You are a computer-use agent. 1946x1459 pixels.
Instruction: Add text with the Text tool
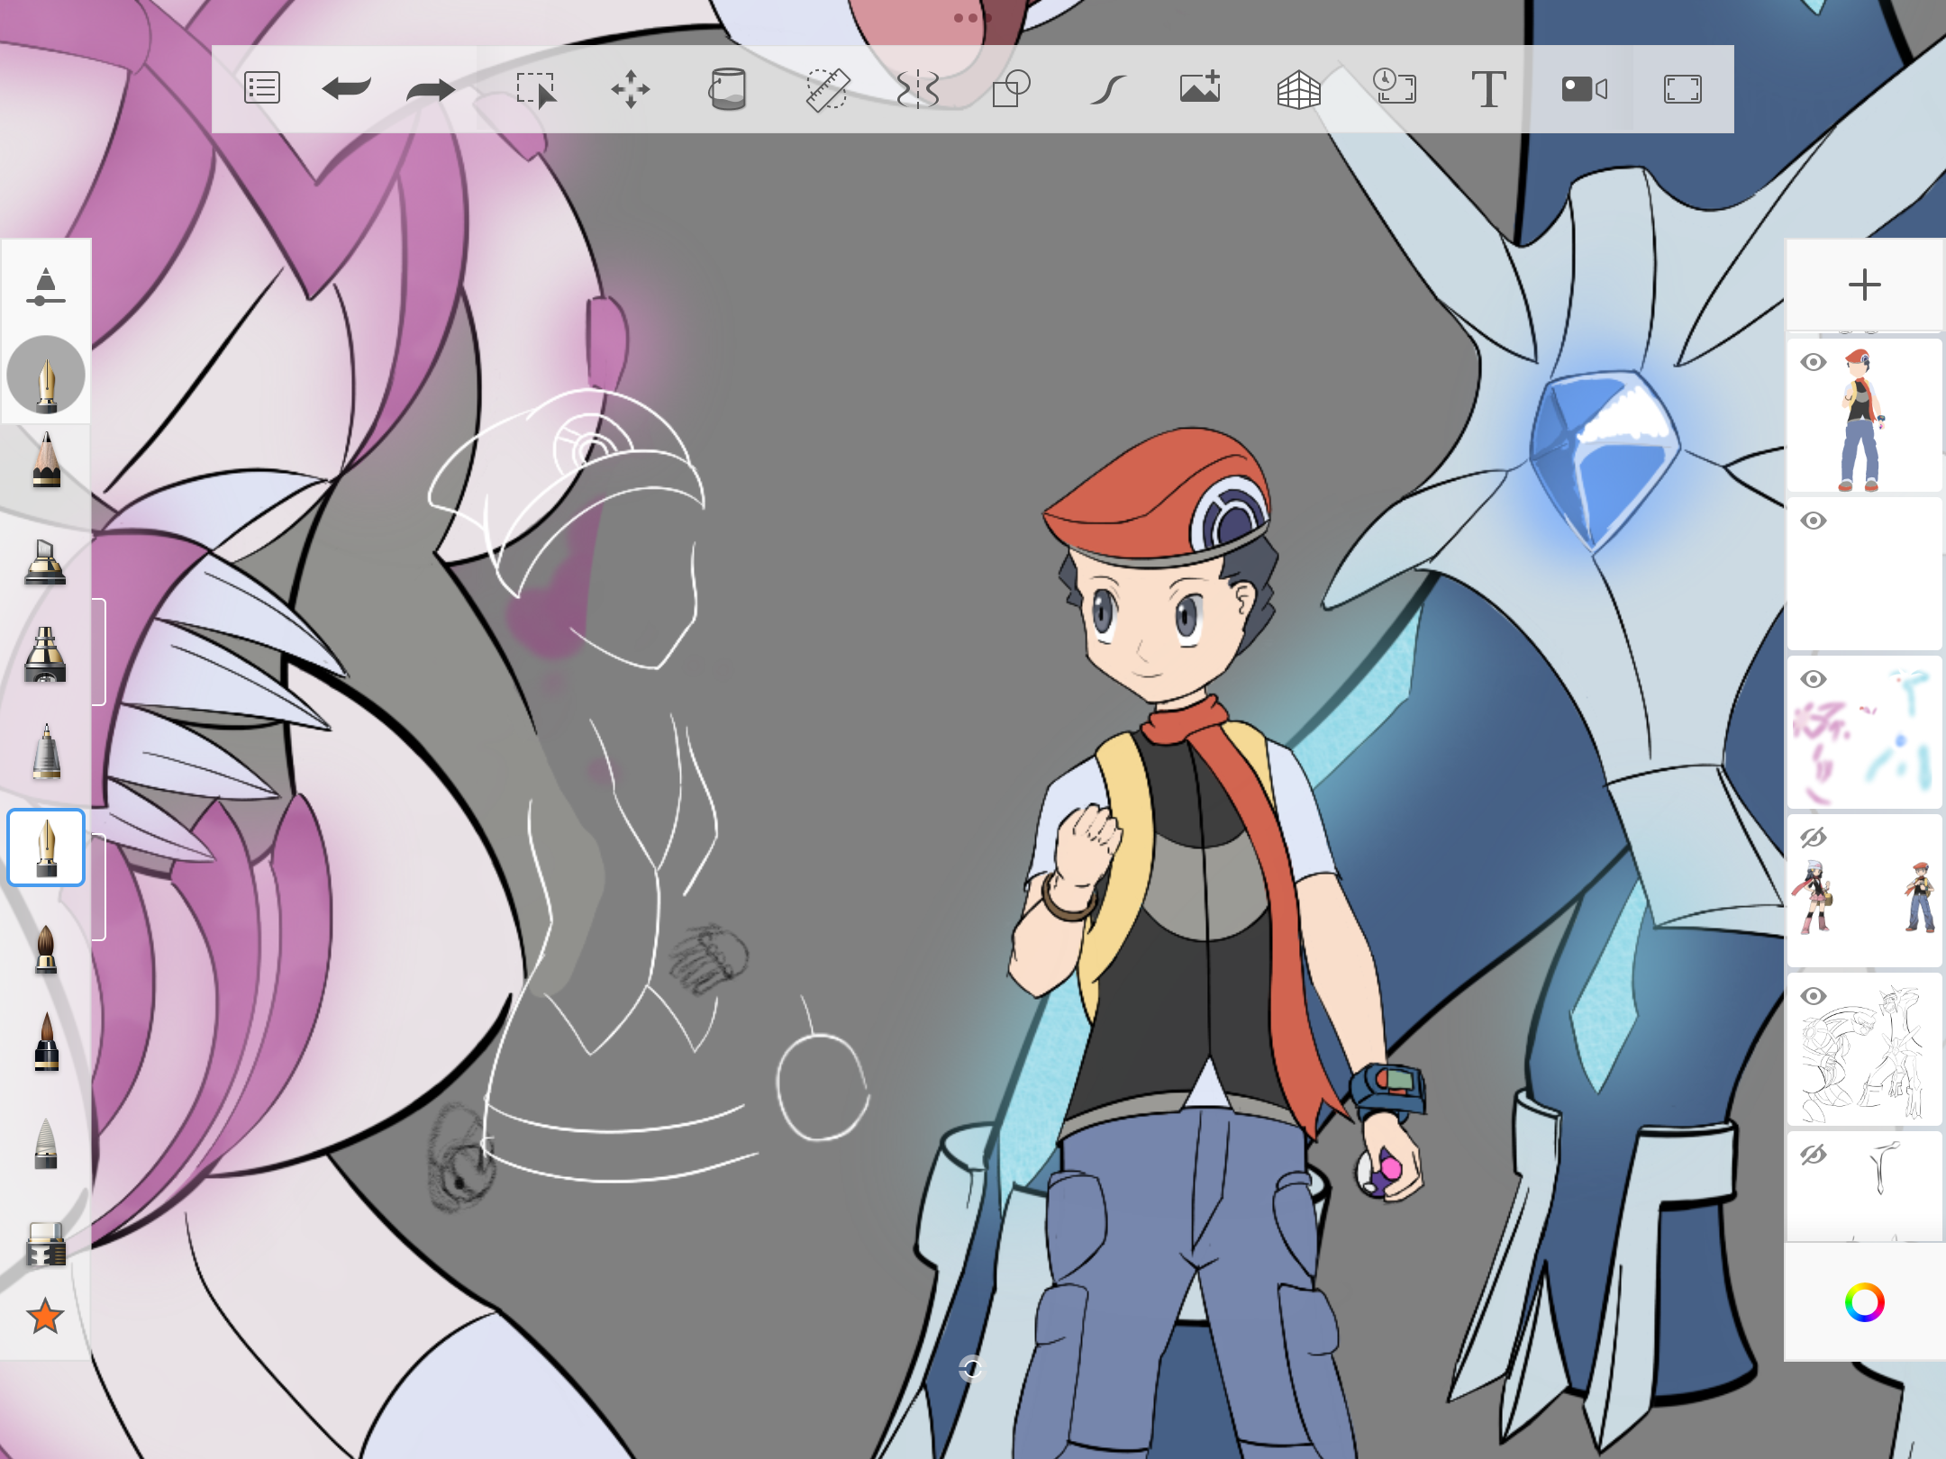tap(1488, 89)
